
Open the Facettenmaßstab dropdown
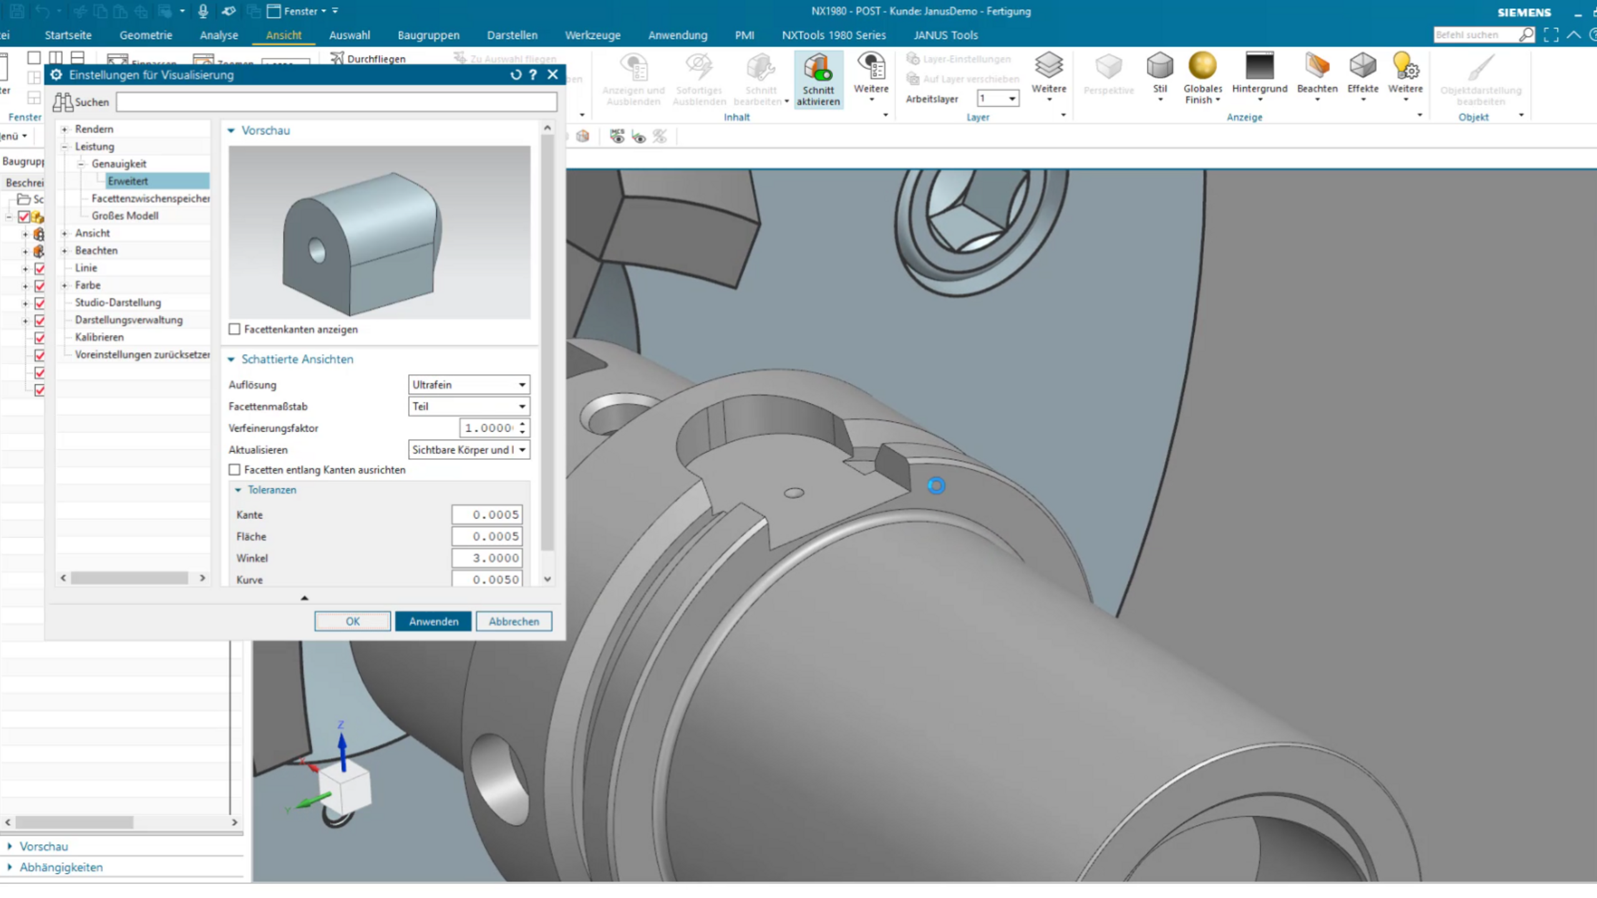pyautogui.click(x=469, y=407)
